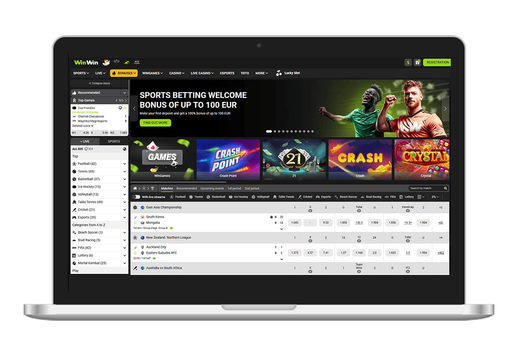
Task: Expand the Football (42) sidebar category
Action: (125, 164)
